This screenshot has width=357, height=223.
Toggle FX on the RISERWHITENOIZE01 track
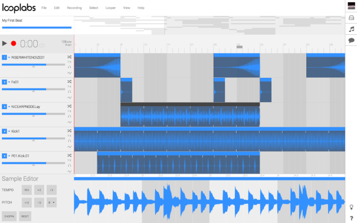pos(70,62)
